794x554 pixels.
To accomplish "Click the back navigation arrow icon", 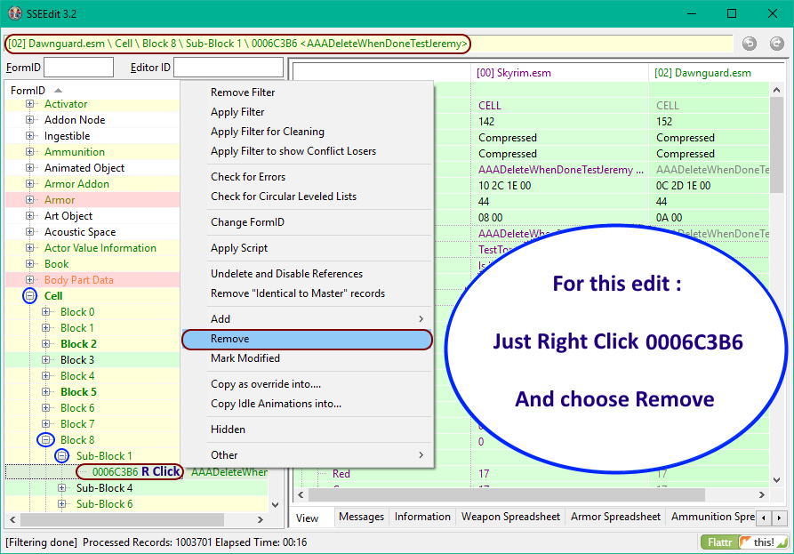I will coord(750,44).
